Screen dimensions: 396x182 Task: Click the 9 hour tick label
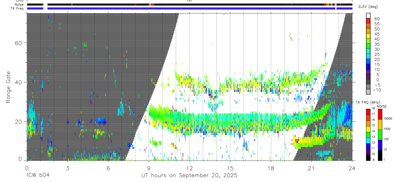(149, 168)
